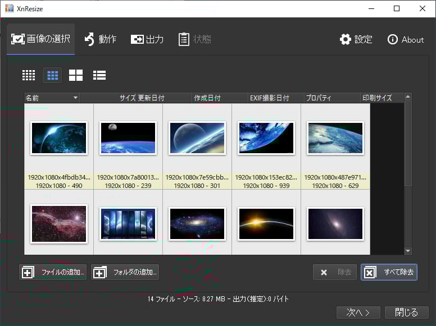The width and height of the screenshot is (436, 326).
Task: Click file label 1920x1080 - 301
Action: (197, 186)
